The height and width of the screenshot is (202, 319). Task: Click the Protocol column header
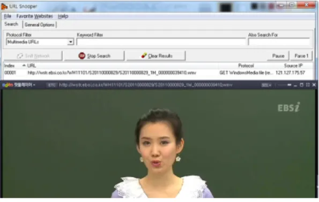point(246,66)
